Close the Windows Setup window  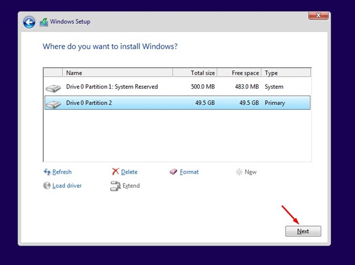click(x=318, y=15)
